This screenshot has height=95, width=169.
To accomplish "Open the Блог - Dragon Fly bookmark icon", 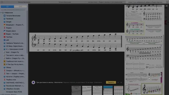I will [4, 52].
